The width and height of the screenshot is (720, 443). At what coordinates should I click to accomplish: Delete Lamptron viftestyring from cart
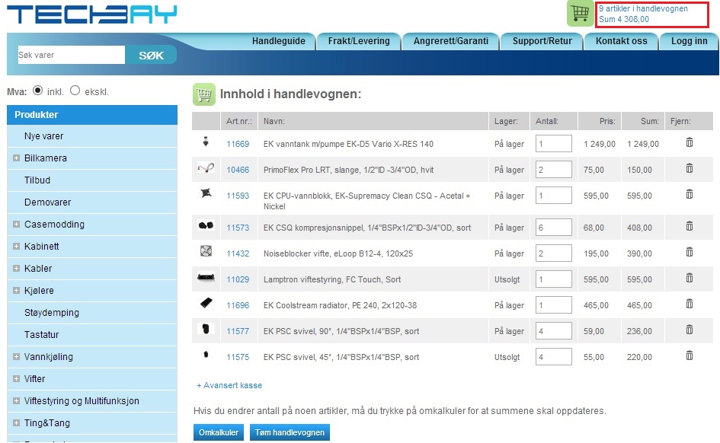tap(690, 278)
